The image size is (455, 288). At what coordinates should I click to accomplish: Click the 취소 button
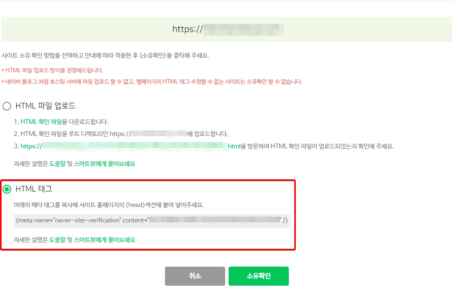(195, 276)
